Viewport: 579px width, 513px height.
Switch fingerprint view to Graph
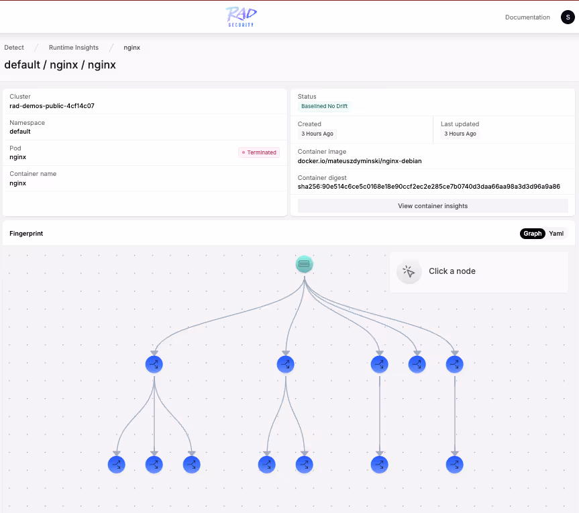click(x=532, y=234)
